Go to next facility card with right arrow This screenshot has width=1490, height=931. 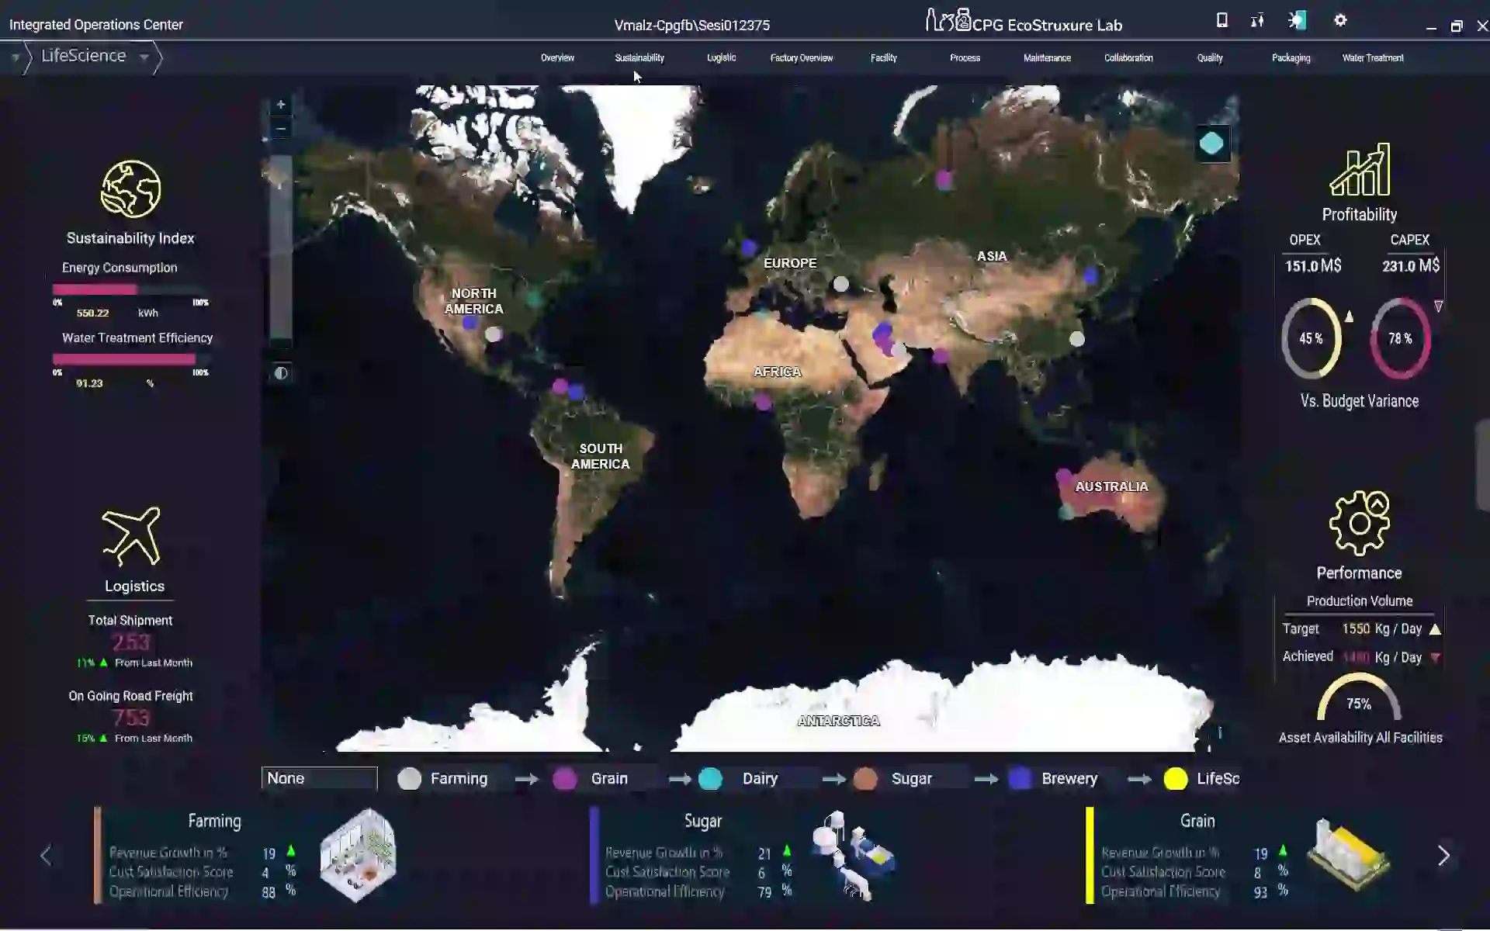coord(1443,856)
